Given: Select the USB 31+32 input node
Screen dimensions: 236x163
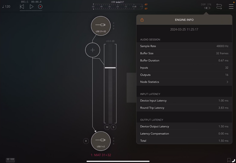Looking at the screenshot, I should click(x=101, y=26).
